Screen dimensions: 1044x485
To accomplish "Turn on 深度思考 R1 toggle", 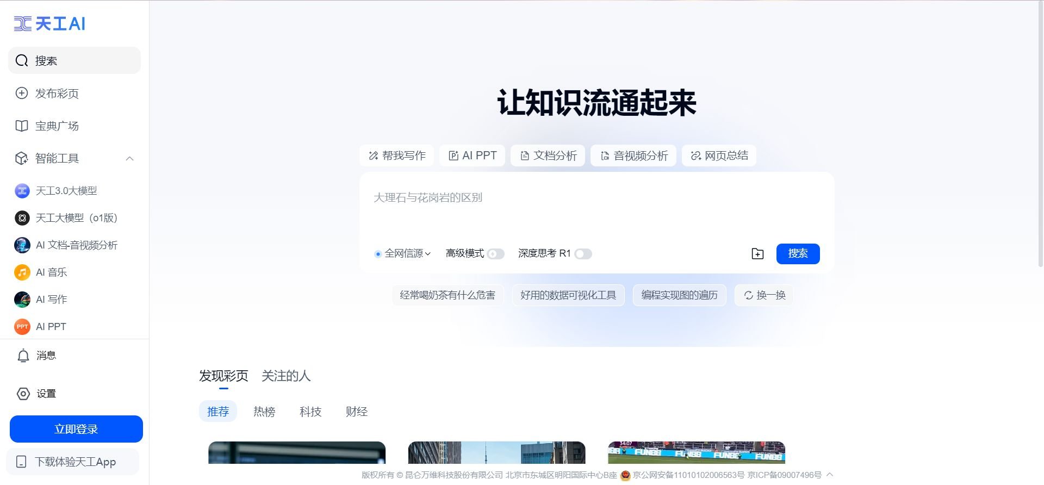I will (x=583, y=254).
